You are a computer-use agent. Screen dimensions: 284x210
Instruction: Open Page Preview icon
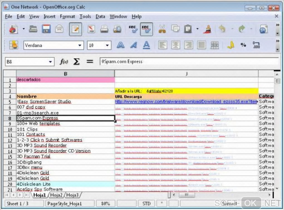(117, 29)
